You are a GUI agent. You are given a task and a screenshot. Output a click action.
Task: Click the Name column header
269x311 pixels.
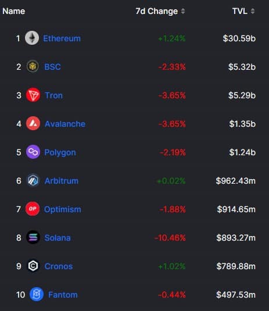[14, 11]
